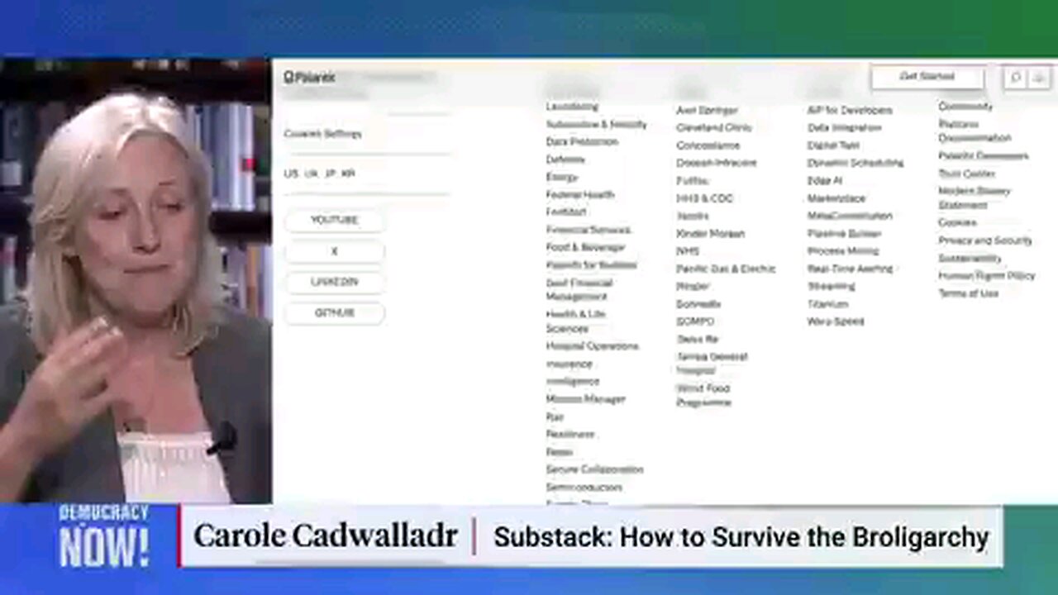Open the Intelligence link
The image size is (1058, 595).
click(572, 382)
